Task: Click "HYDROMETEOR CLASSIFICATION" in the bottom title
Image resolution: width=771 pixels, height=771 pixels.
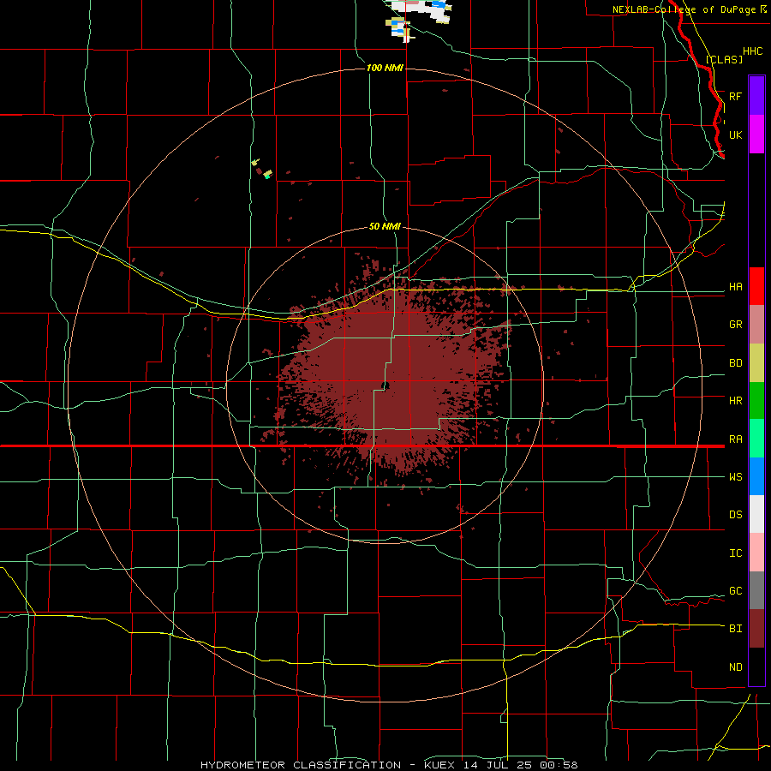Action: point(301,765)
